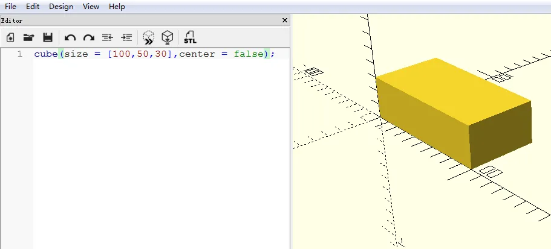Open the View menu

91,6
